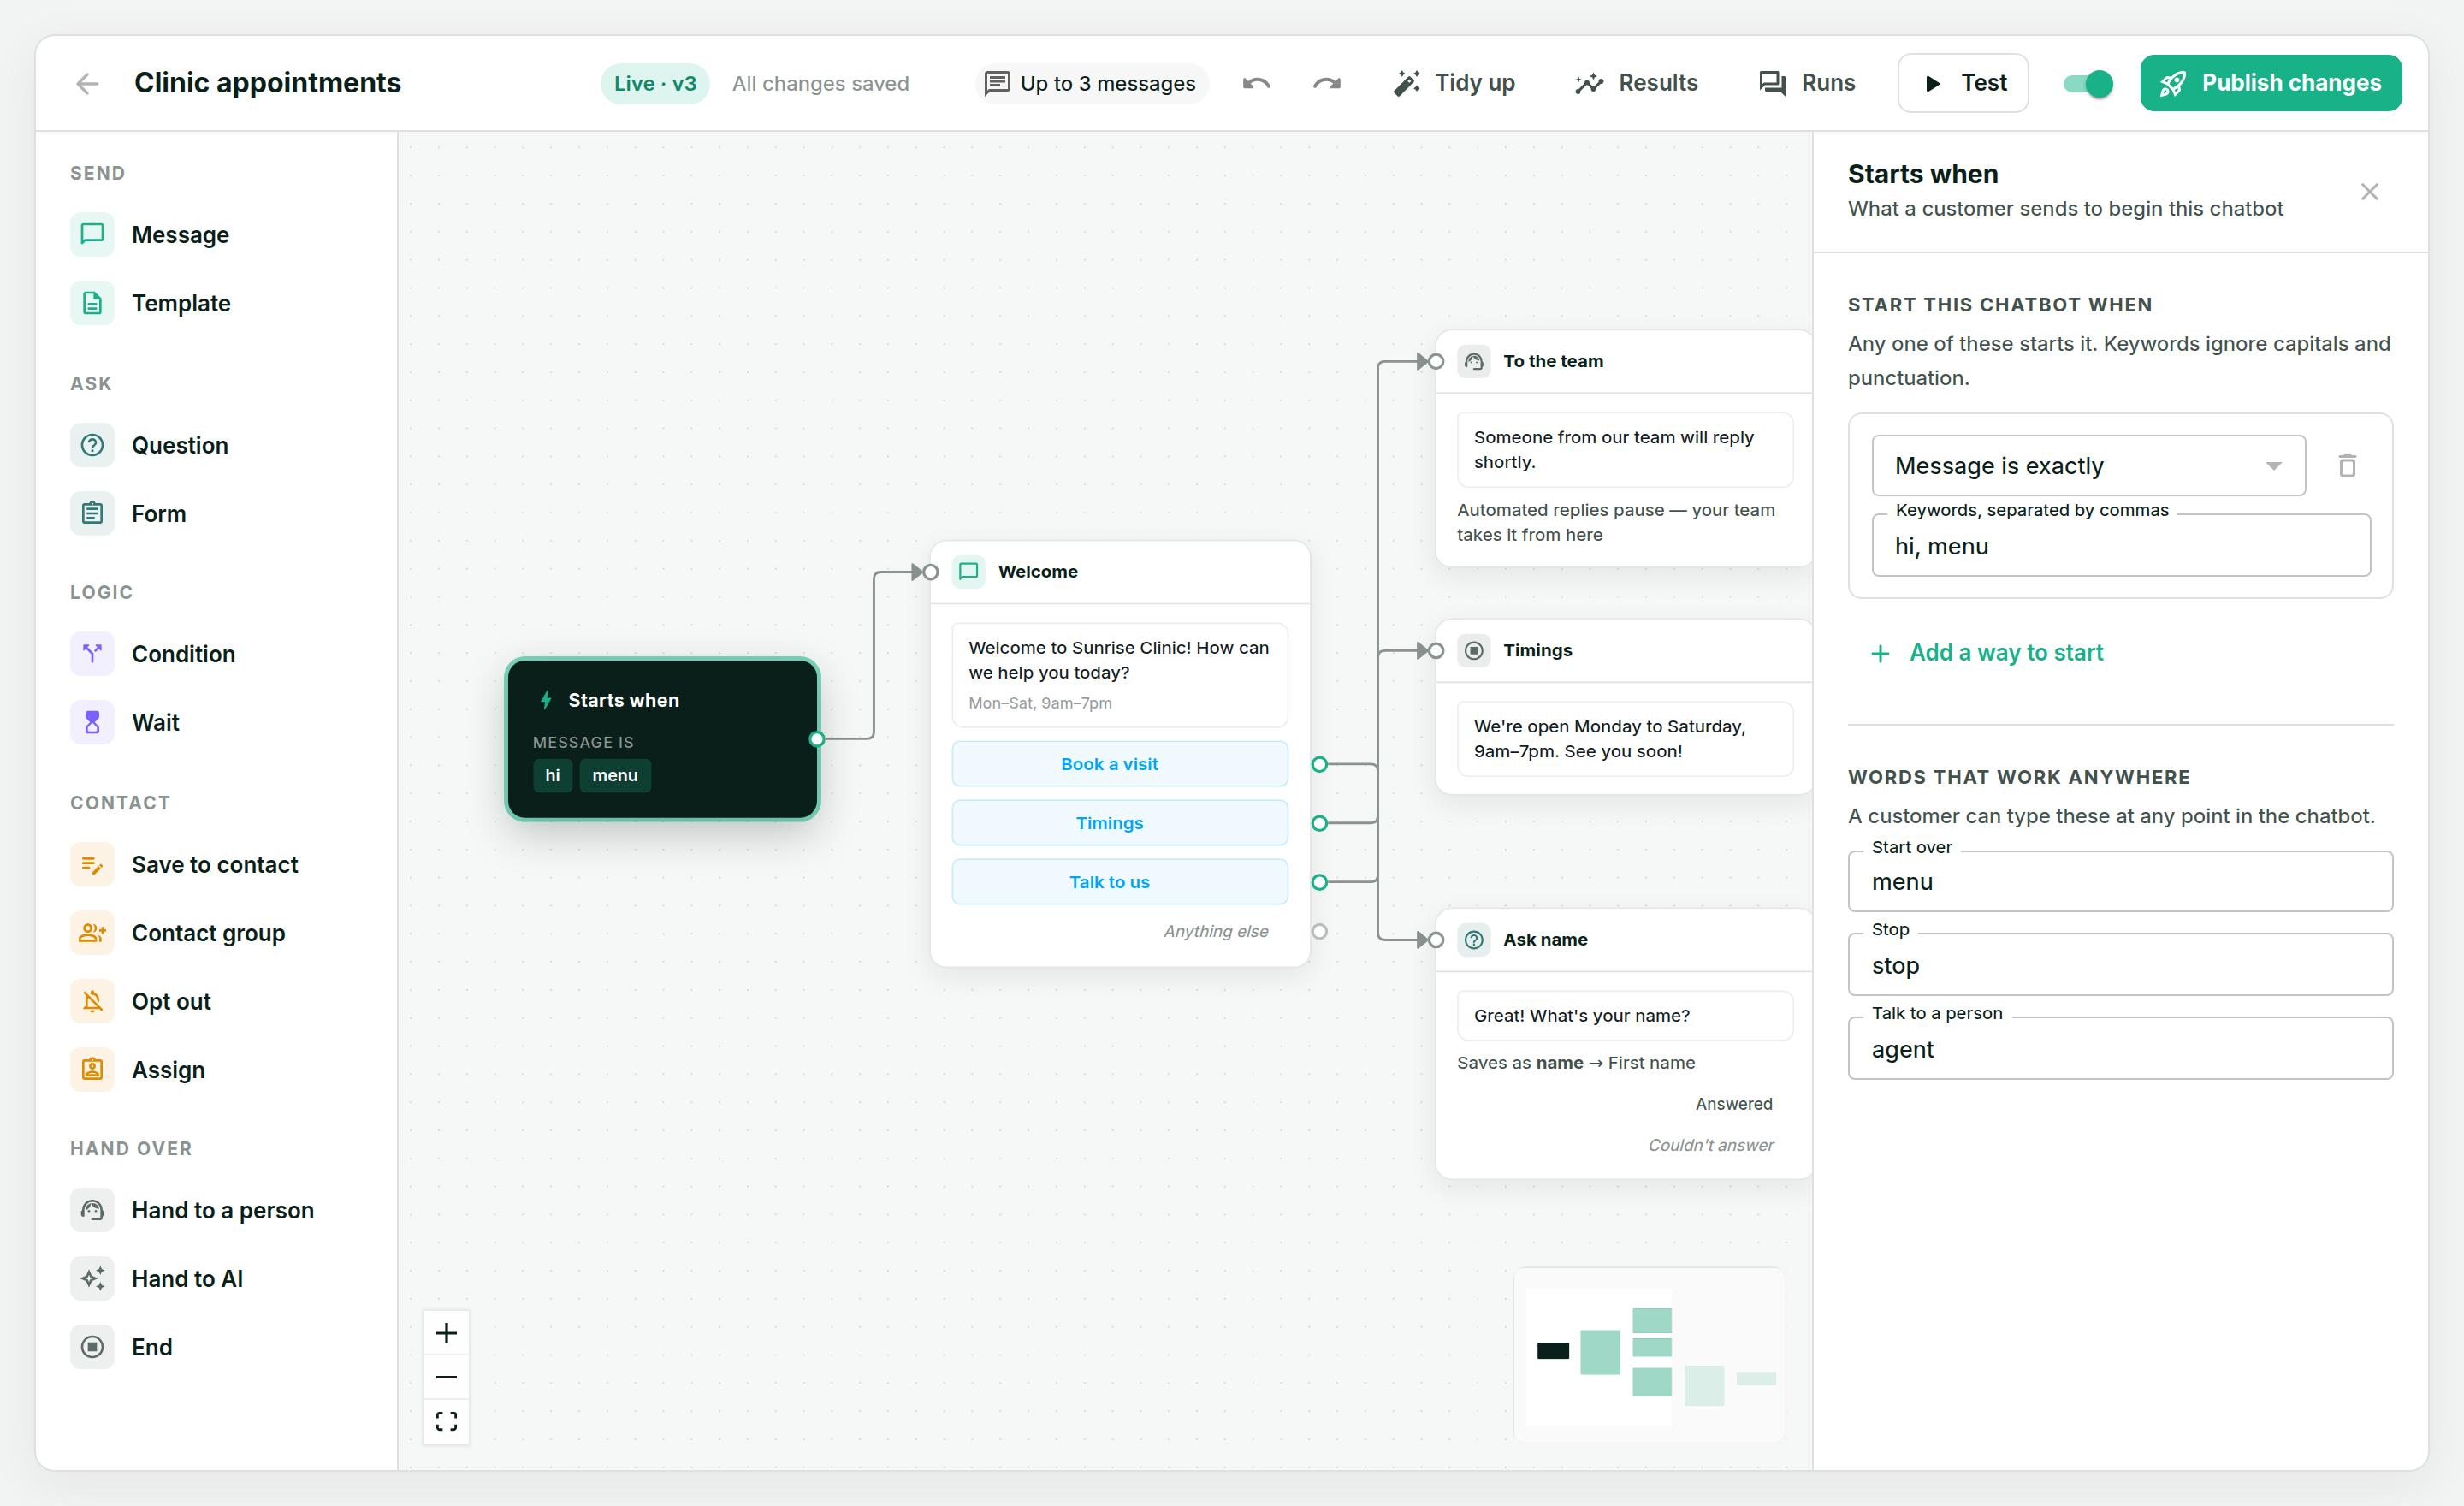Select the Save to contact icon

pos(92,864)
